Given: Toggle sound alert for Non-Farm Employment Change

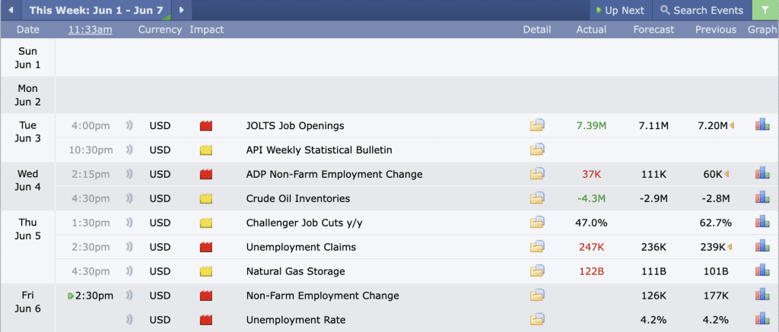Looking at the screenshot, I should 129,296.
